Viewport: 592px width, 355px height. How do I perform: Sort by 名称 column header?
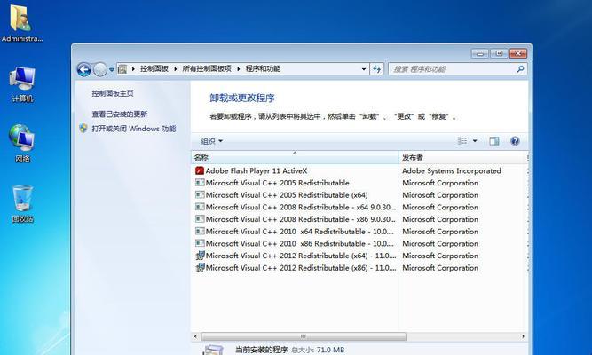(295, 157)
